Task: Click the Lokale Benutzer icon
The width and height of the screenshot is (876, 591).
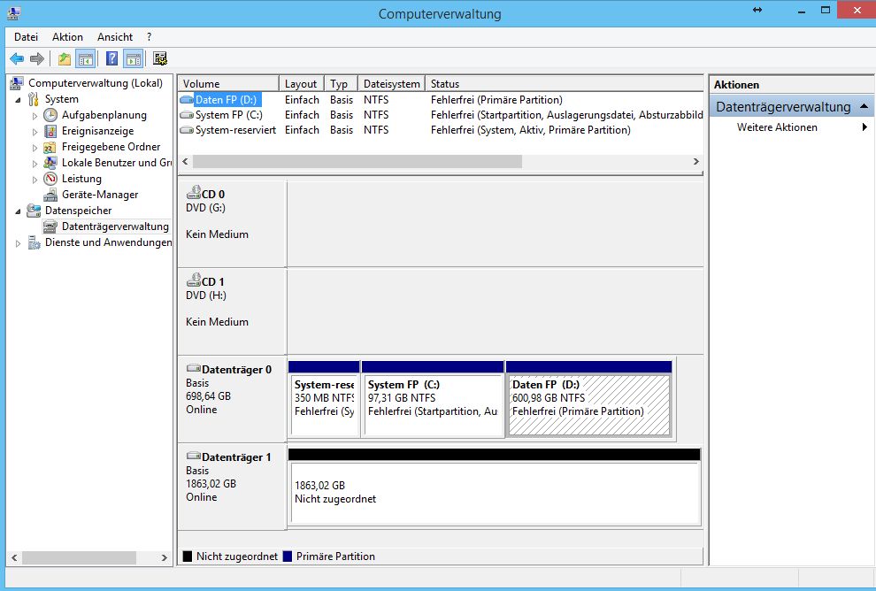Action: coord(50,163)
